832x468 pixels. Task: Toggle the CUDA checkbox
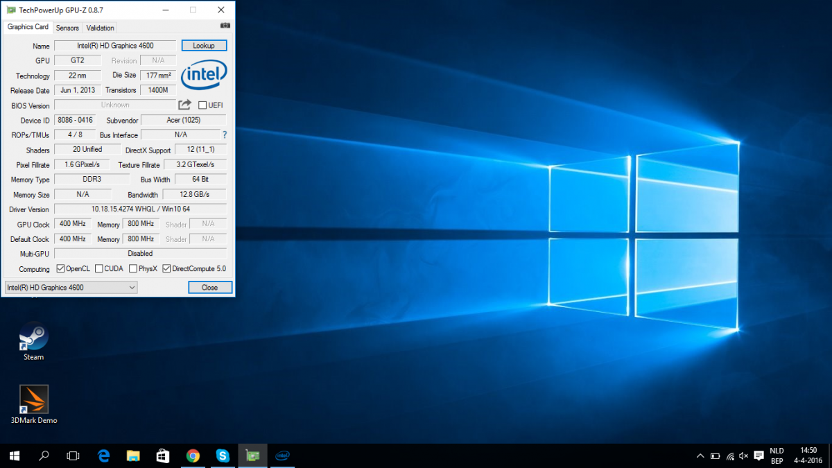pyautogui.click(x=99, y=269)
